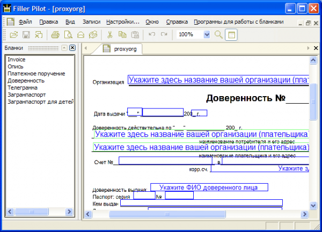
Task: Select Телеграмма in the forms list
Action: pos(23,87)
